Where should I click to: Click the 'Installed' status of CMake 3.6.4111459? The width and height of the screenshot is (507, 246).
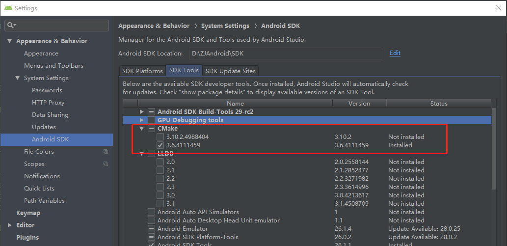[400, 145]
